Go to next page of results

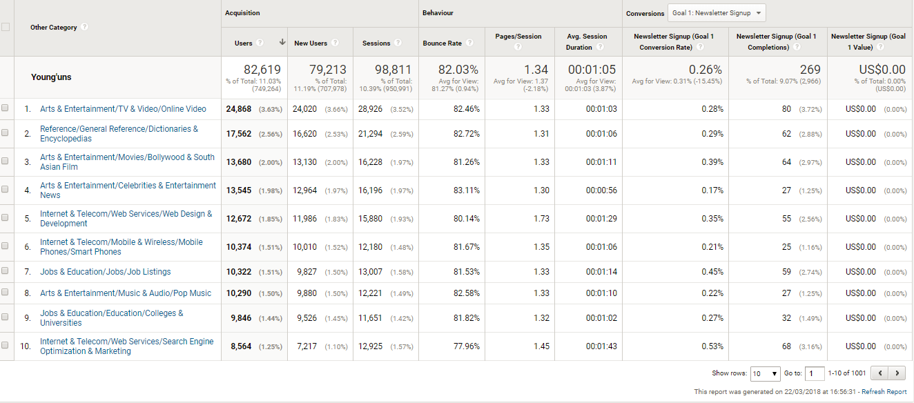897,373
